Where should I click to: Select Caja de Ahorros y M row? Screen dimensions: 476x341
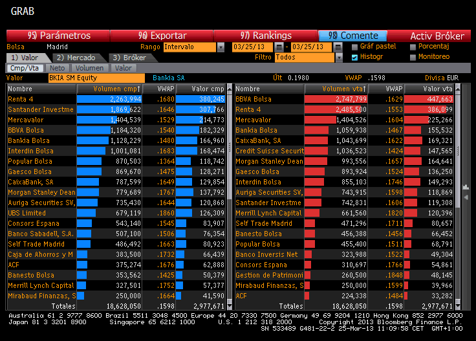116,254
